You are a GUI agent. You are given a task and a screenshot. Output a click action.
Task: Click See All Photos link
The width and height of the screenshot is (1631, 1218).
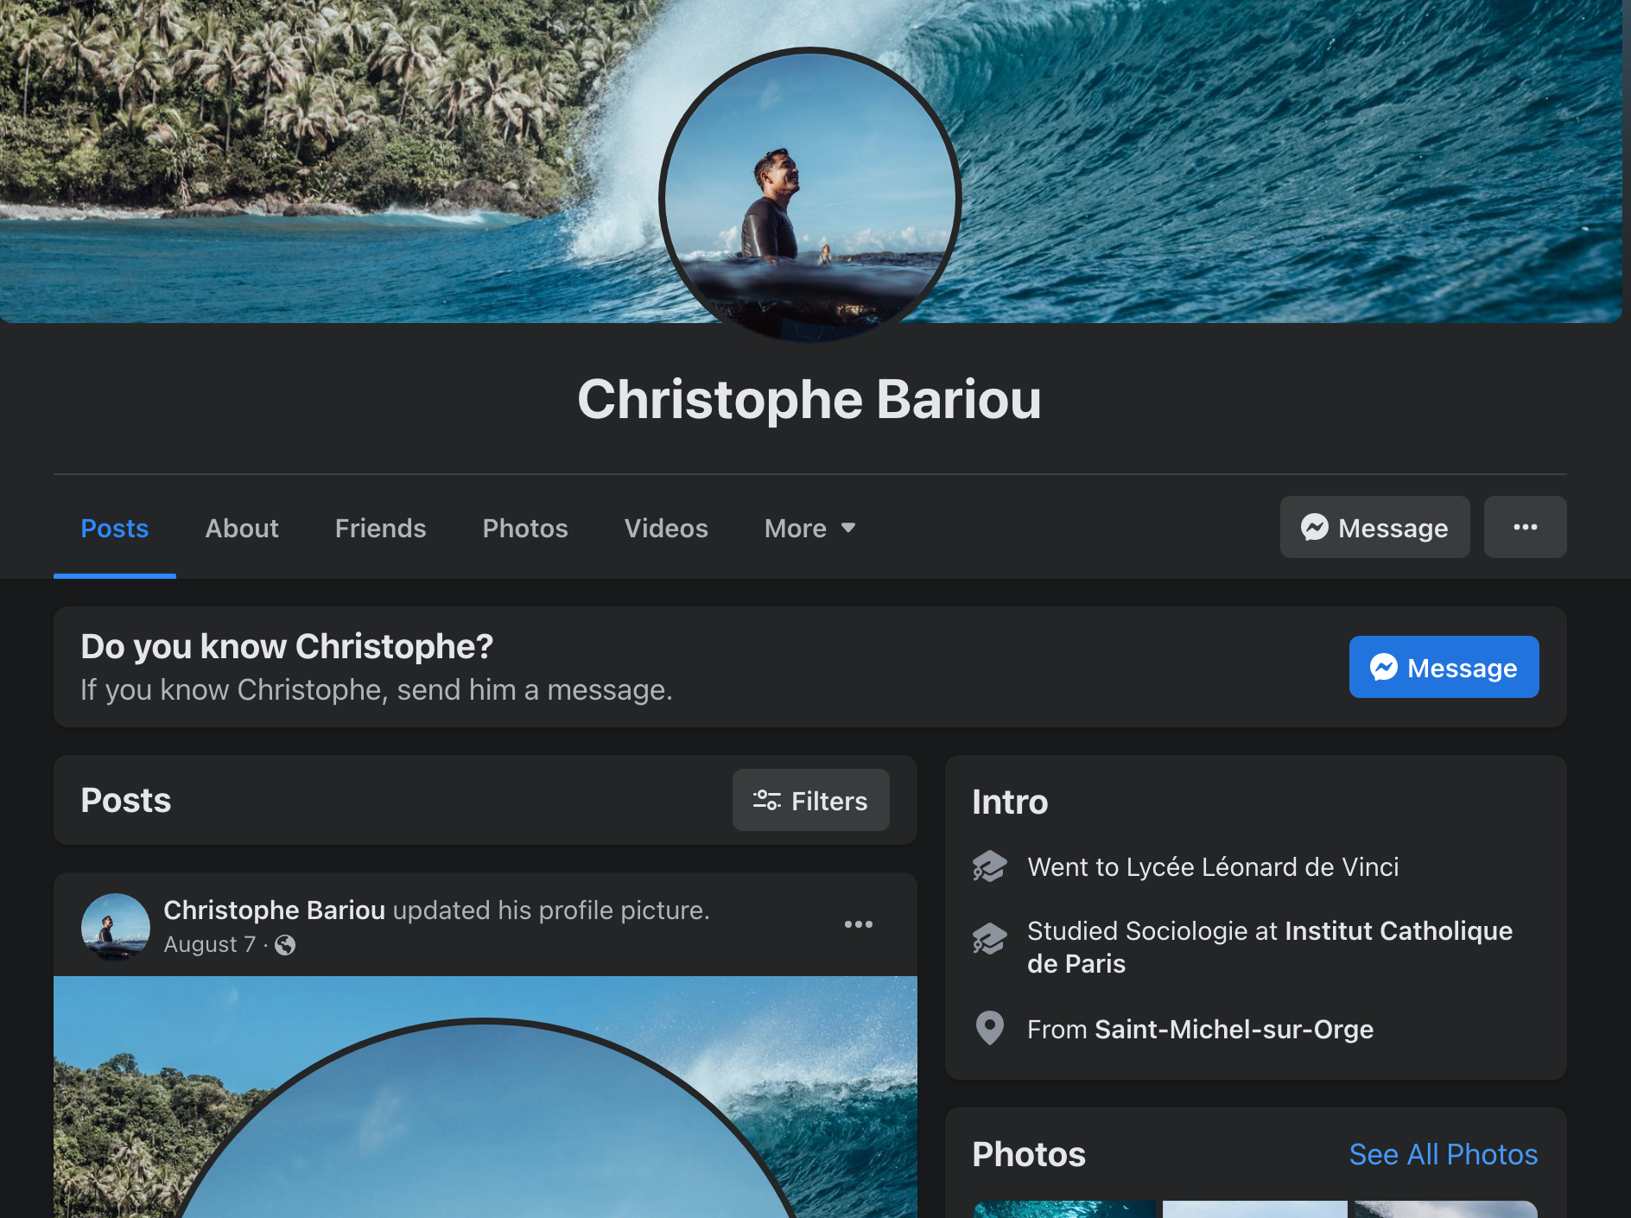[x=1444, y=1154]
